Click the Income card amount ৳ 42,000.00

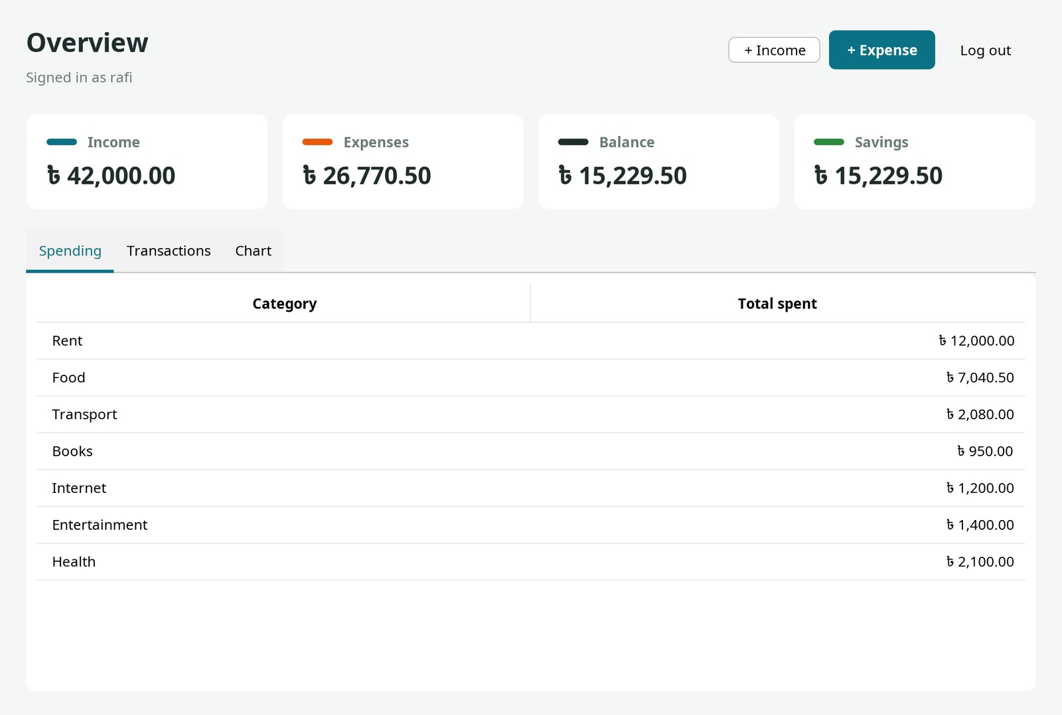pyautogui.click(x=111, y=176)
